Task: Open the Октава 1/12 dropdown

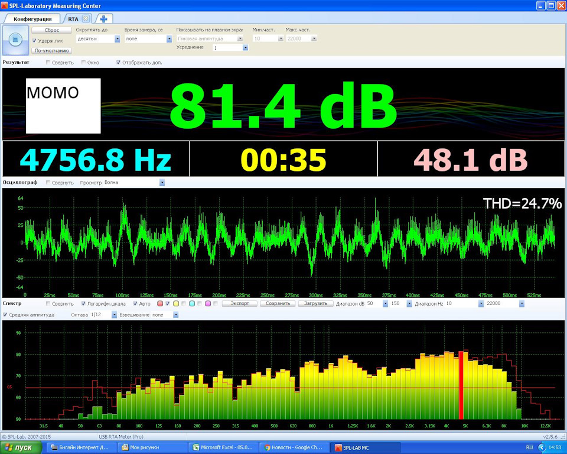Action: [114, 314]
